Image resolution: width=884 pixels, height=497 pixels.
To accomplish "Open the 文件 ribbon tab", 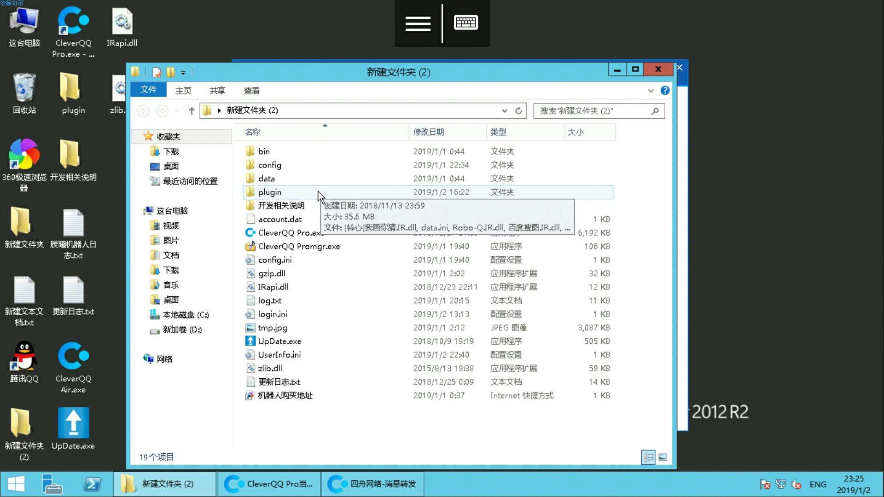I will tap(148, 90).
